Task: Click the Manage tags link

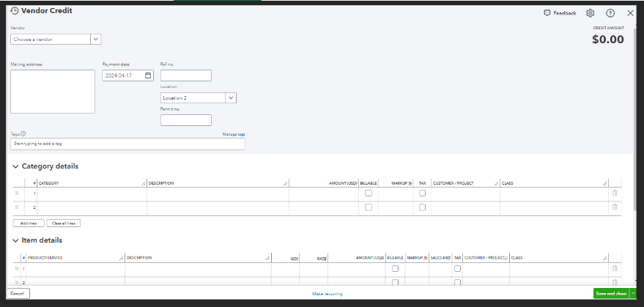Action: pos(234,134)
